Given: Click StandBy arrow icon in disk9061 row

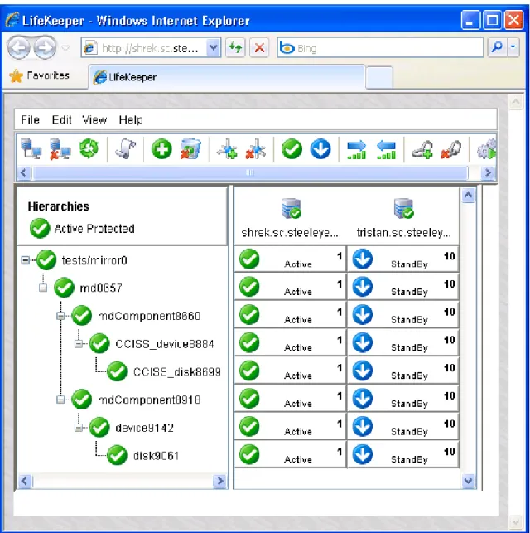Looking at the screenshot, I should point(363,455).
